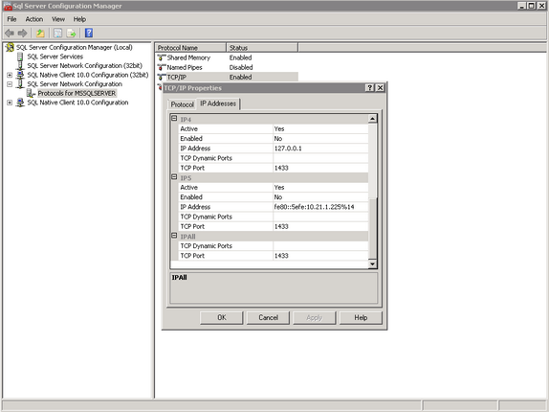Viewport: 549px width, 412px height.
Task: Click the Named Pipes protocol icon
Action: point(161,67)
